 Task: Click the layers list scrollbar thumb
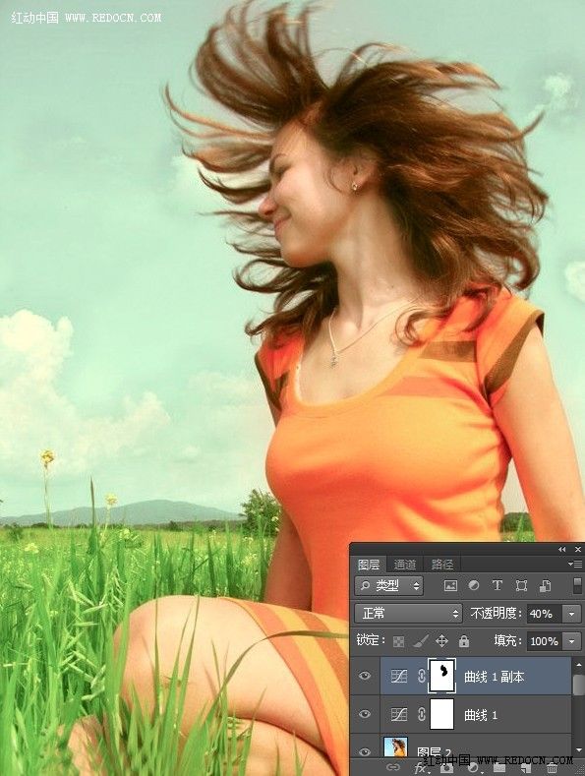577,685
